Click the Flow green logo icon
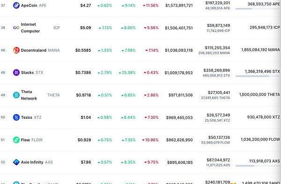281x184 pixels. [16, 140]
